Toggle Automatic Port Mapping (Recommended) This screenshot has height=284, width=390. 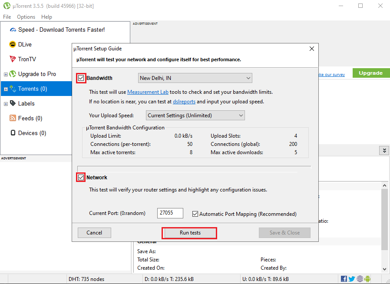click(195, 214)
